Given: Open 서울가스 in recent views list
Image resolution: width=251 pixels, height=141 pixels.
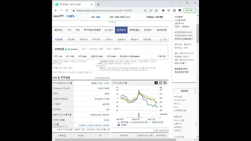Looking at the screenshot, I should pyautogui.click(x=178, y=124).
